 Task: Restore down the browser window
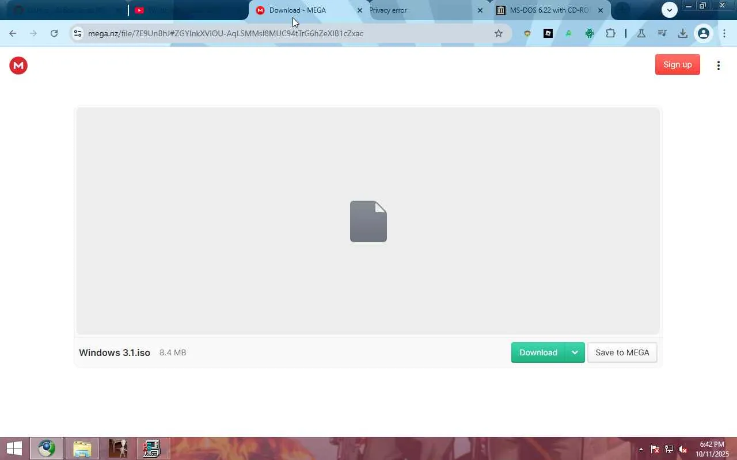(703, 6)
